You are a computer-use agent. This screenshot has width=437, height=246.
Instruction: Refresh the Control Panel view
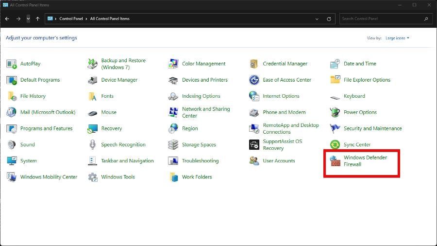tap(329, 19)
